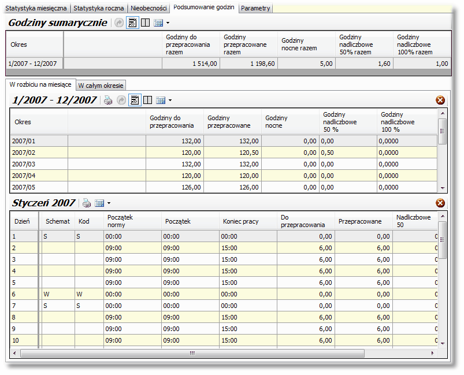Click the daily table's scroll up arrow

(x=443, y=216)
